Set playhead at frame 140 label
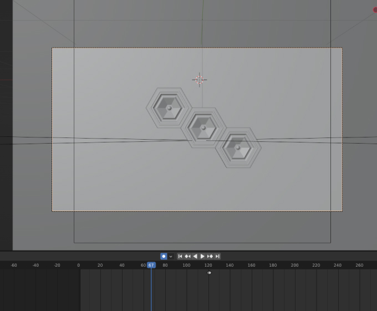Screen dimensions: 377x311 [x=230, y=265]
